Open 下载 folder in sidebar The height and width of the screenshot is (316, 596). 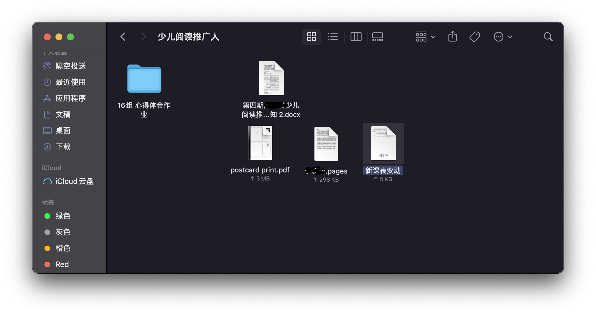pos(63,147)
